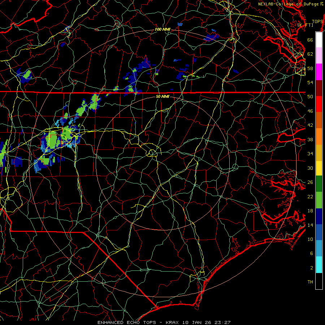Pick the light blue 6-10 kft swatch
This screenshot has height=325, width=325.
(x=319, y=248)
